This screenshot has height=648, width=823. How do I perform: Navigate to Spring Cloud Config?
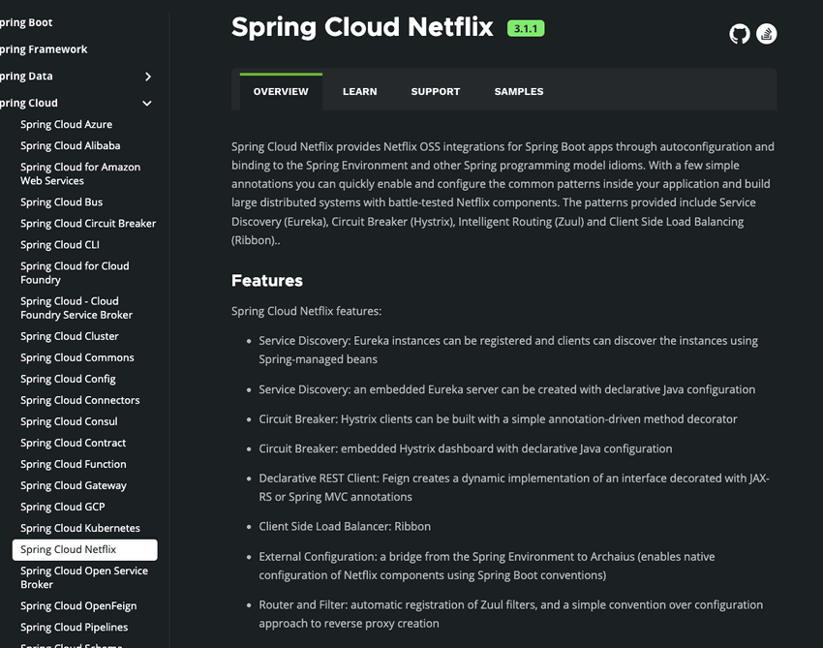(68, 379)
